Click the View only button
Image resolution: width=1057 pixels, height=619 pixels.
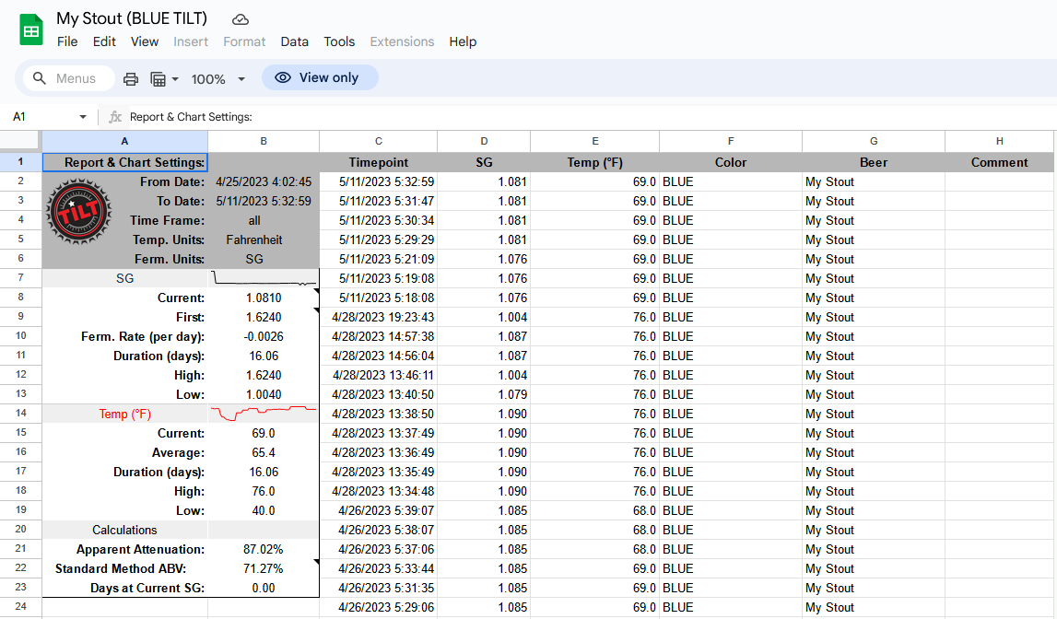[x=320, y=77]
